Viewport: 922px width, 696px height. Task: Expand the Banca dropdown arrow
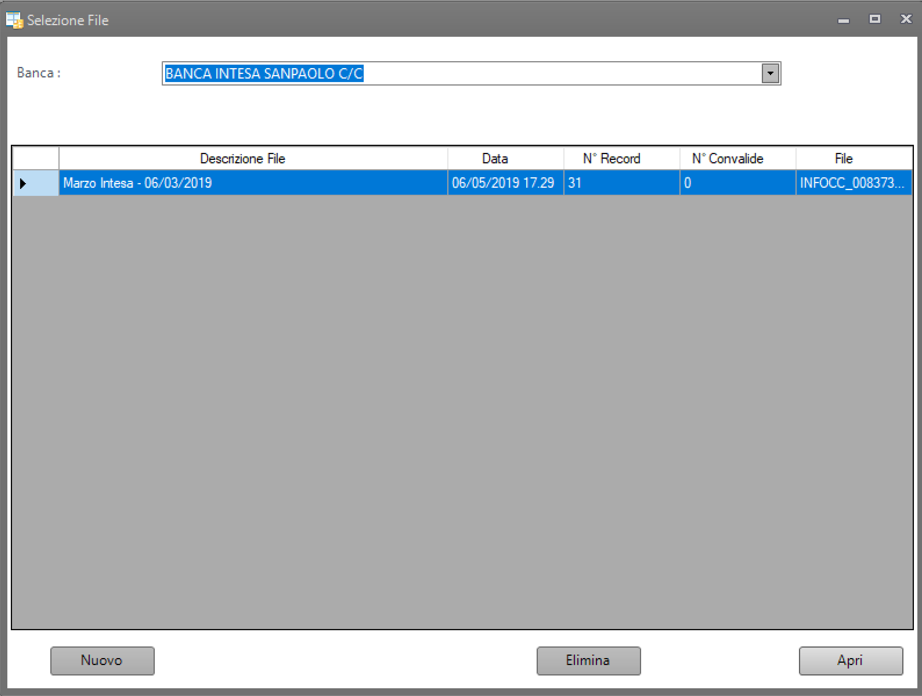click(770, 74)
